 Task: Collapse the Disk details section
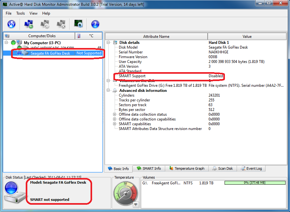(x=108, y=42)
